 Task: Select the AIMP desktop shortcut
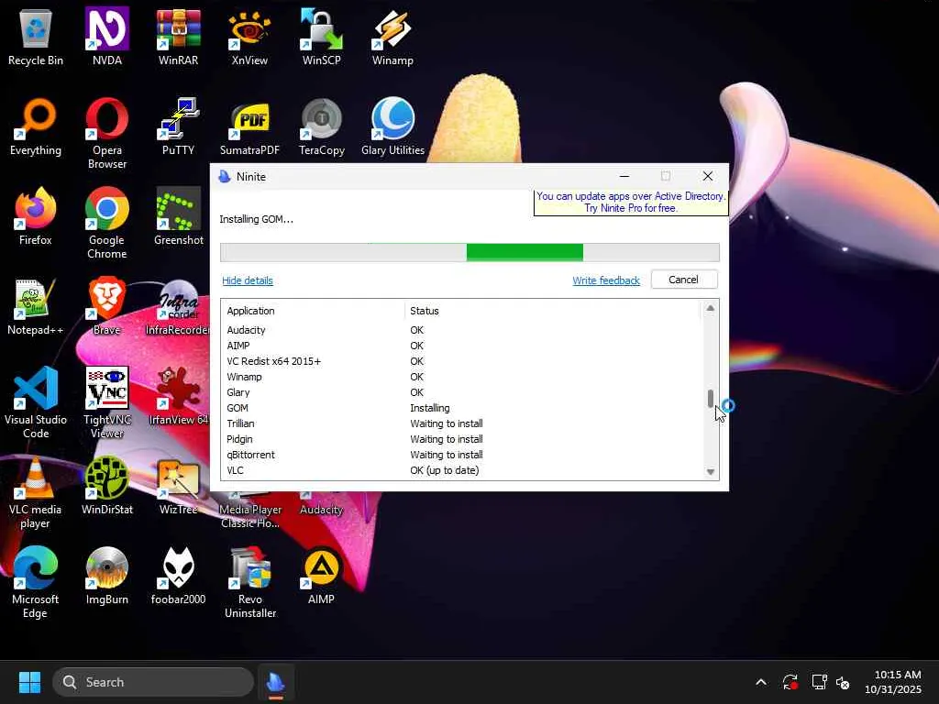[x=322, y=576]
